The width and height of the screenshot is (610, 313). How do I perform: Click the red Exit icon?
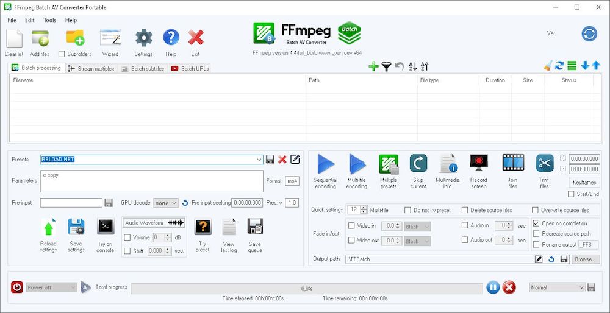tap(196, 38)
